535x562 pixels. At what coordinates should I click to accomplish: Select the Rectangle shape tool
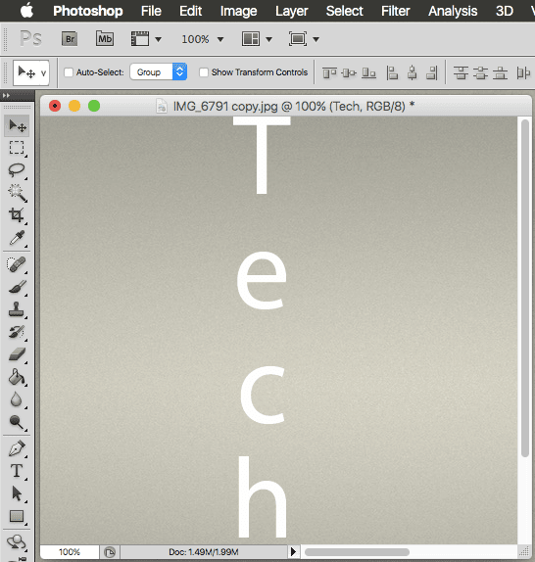pos(17,516)
